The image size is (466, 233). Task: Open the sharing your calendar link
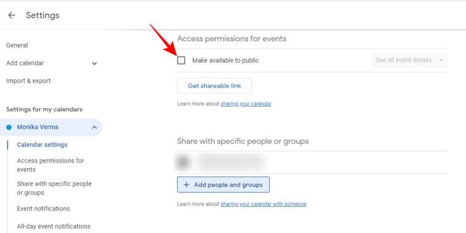click(246, 103)
